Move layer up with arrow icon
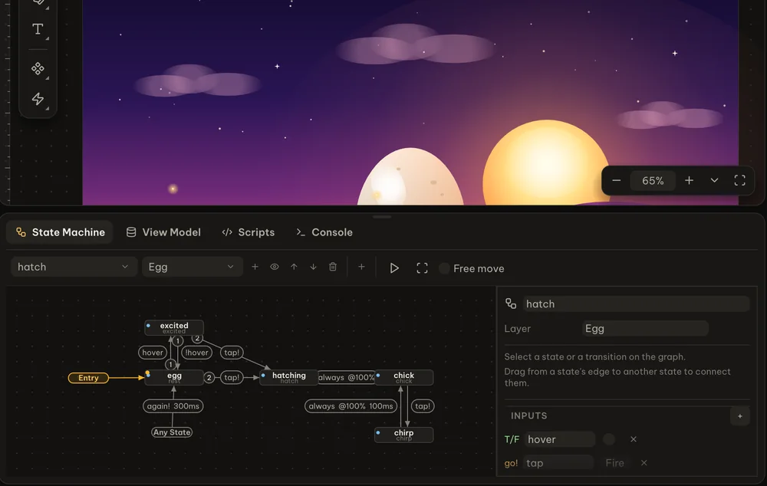Viewport: 767px width, 486px height. 294,267
